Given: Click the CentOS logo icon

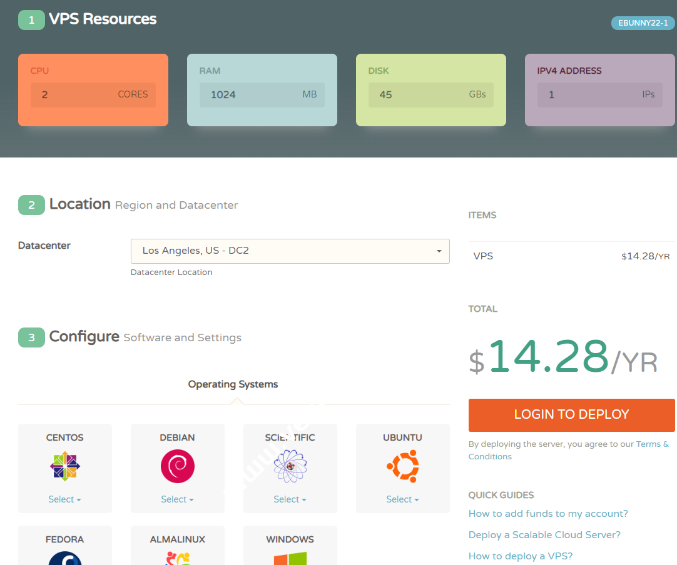Looking at the screenshot, I should pos(64,466).
